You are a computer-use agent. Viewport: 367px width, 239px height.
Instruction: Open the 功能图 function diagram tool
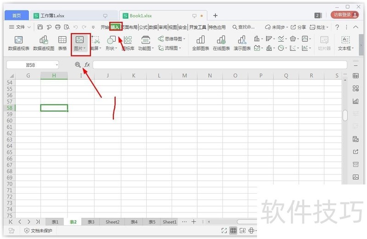[145, 43]
